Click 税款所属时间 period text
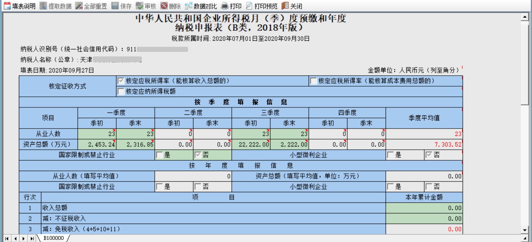532x242 pixels. coord(241,39)
